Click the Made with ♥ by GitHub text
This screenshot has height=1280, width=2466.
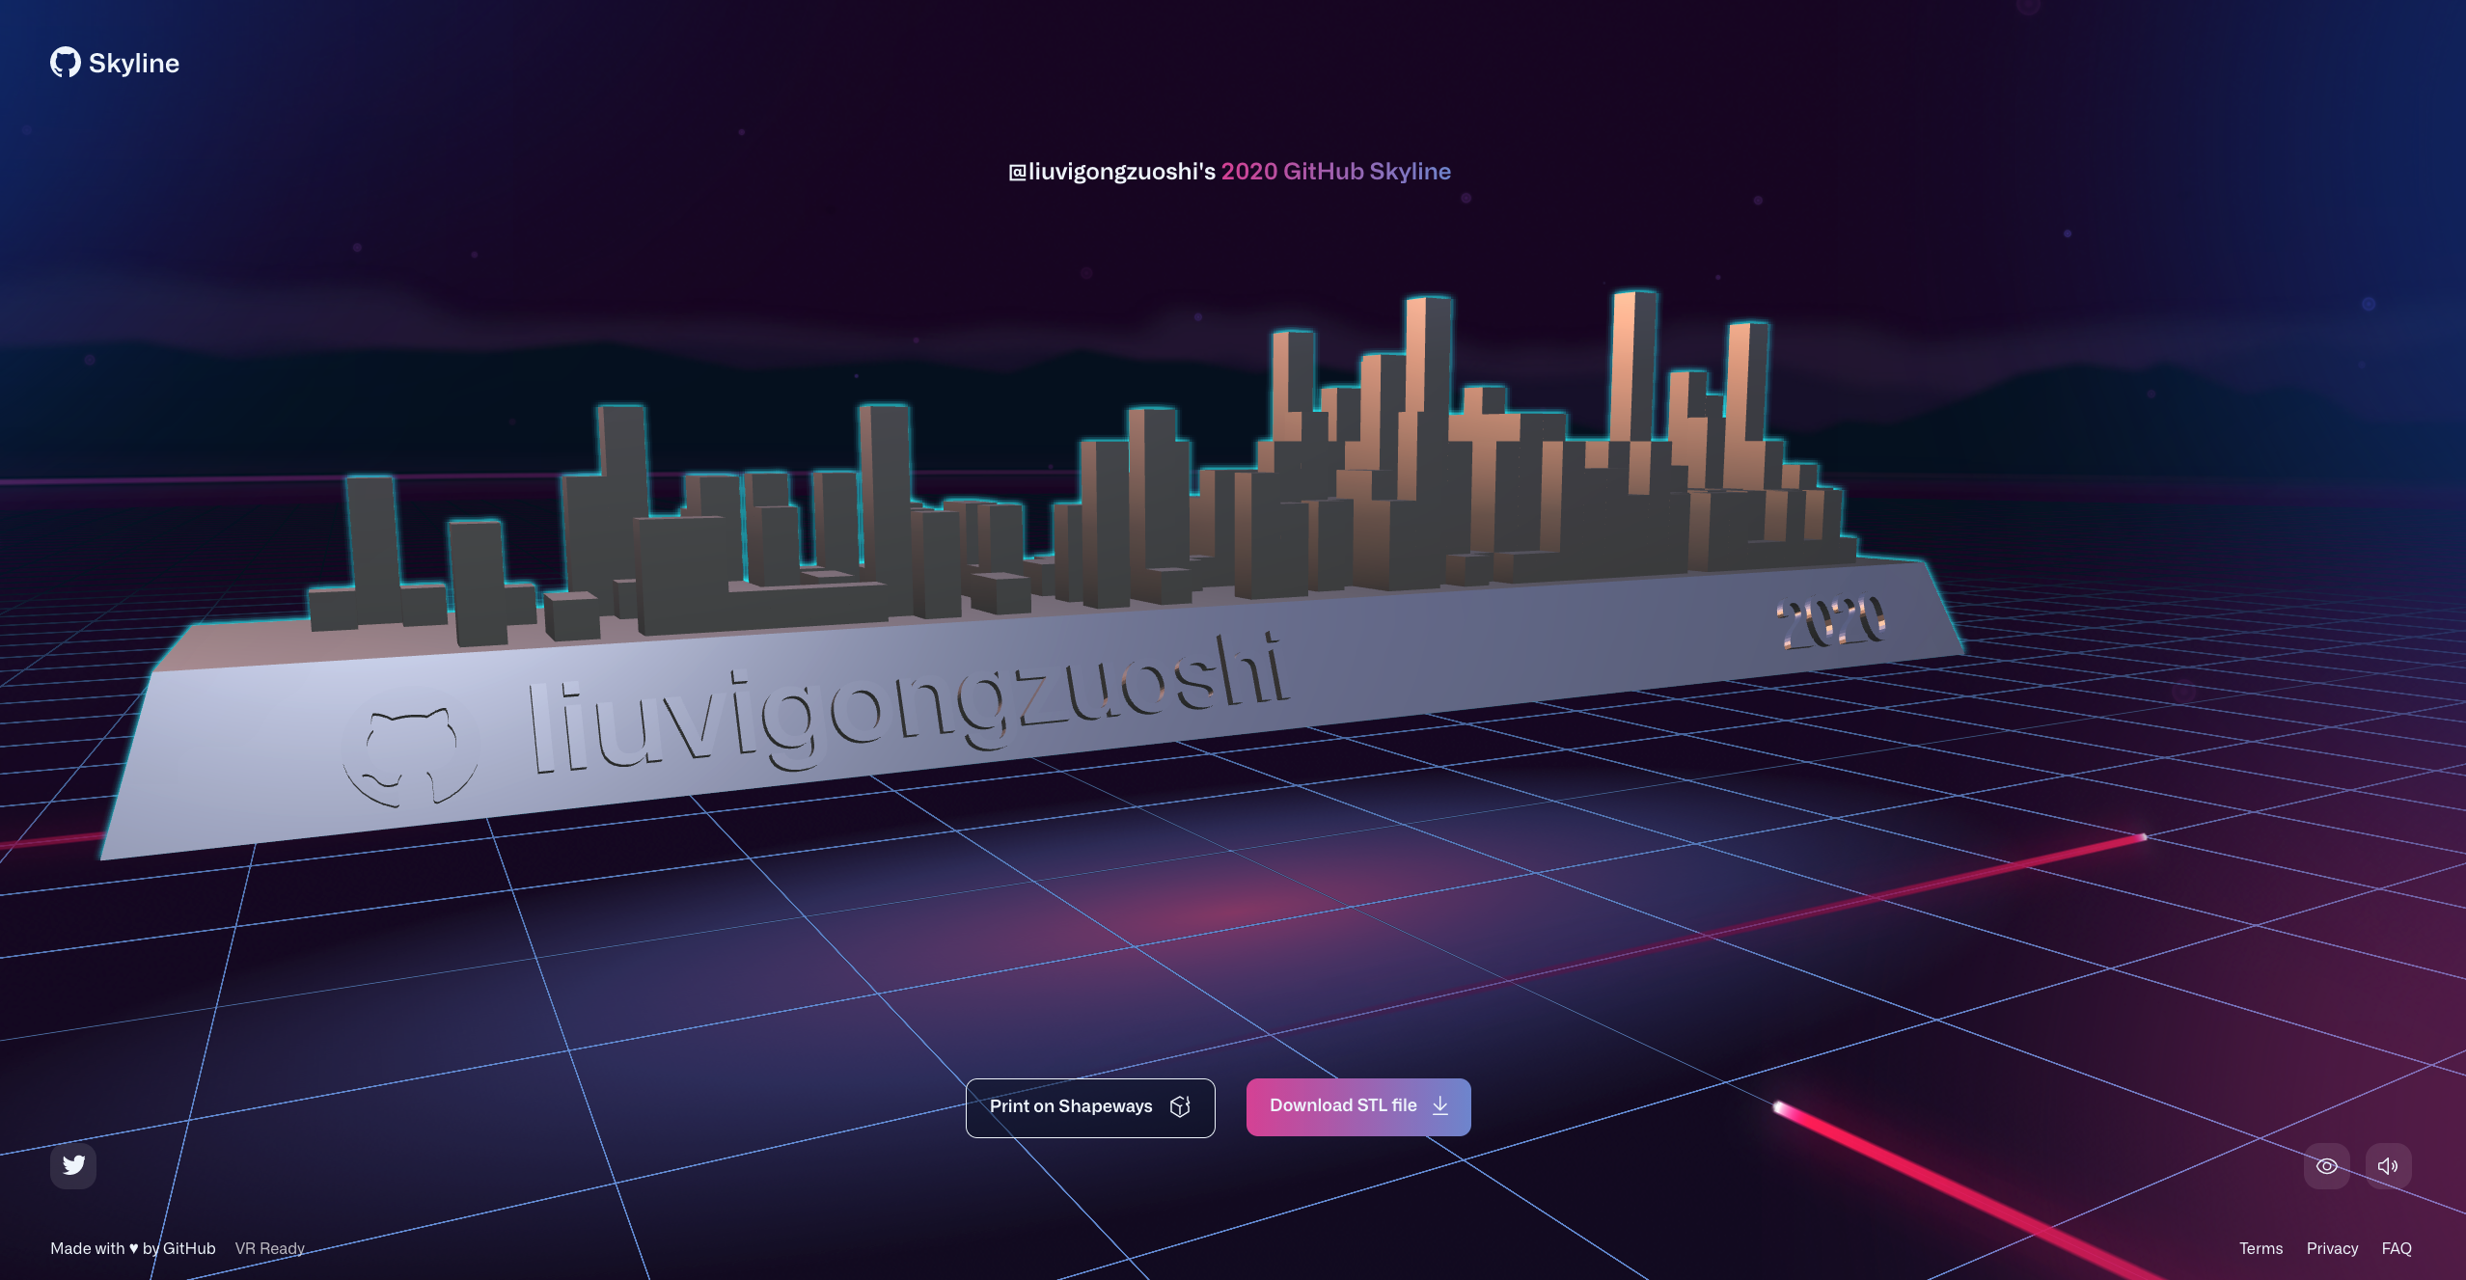coord(133,1248)
